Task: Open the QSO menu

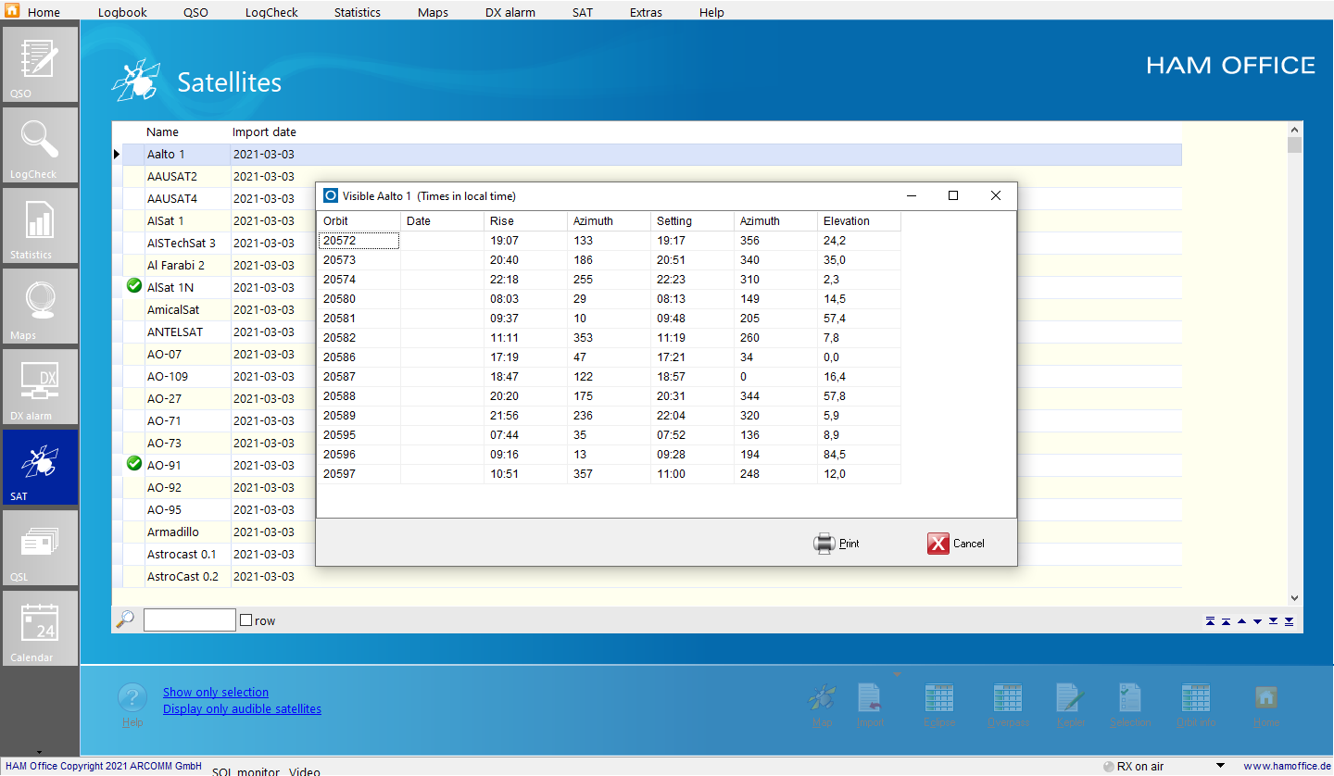Action: [195, 13]
